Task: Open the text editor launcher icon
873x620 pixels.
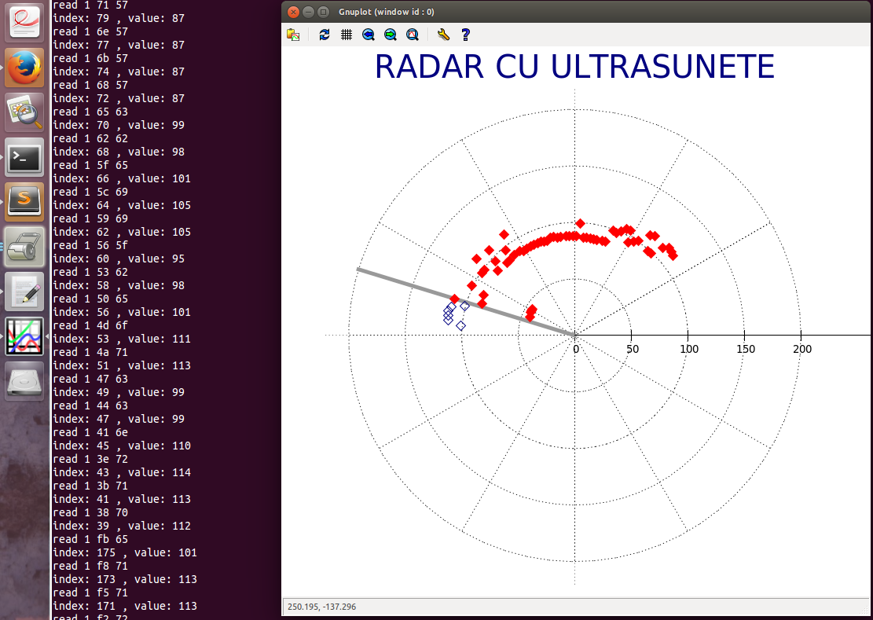Action: (x=24, y=292)
